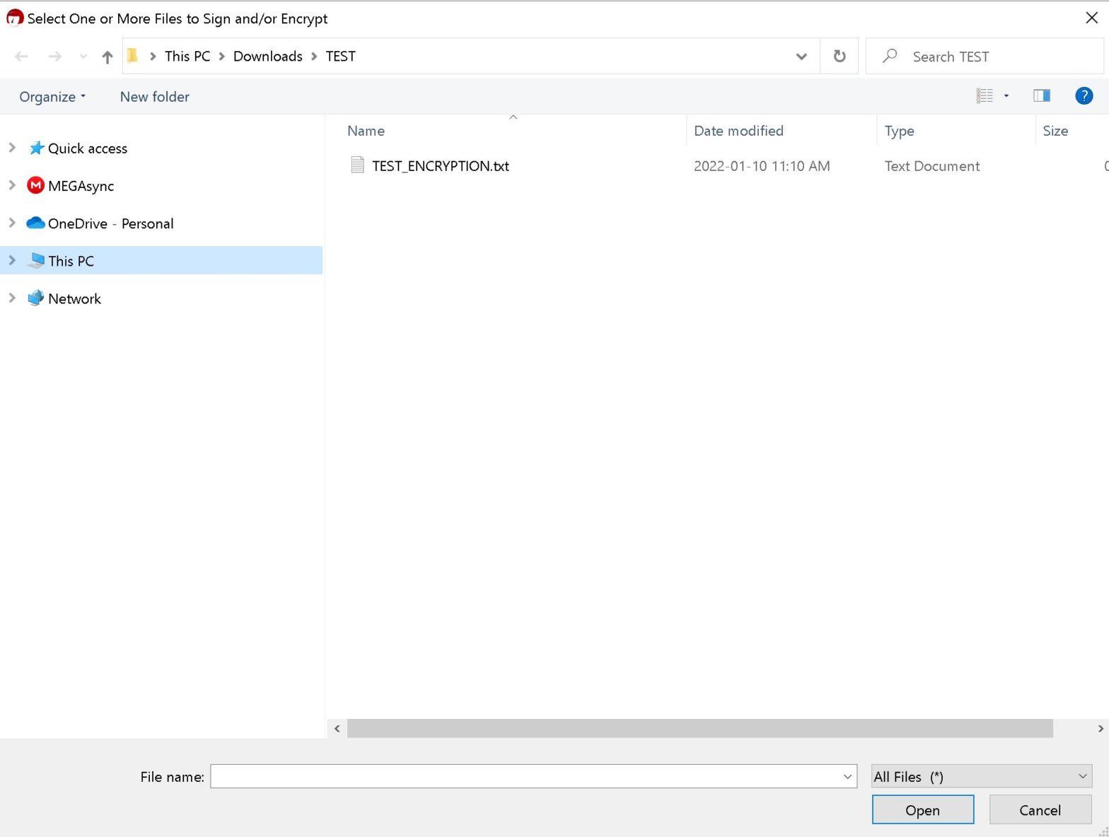The height and width of the screenshot is (837, 1109).
Task: Click the Cancel button
Action: point(1040,810)
